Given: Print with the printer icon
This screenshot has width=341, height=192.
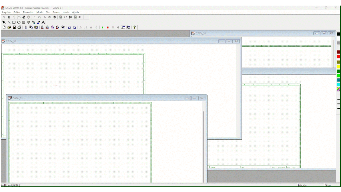Looking at the screenshot, I should click(19, 28).
